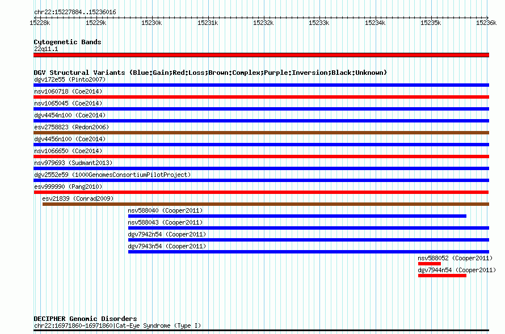
Task: Click the nsv588043 (Cooper2011) label
Action: (165, 222)
